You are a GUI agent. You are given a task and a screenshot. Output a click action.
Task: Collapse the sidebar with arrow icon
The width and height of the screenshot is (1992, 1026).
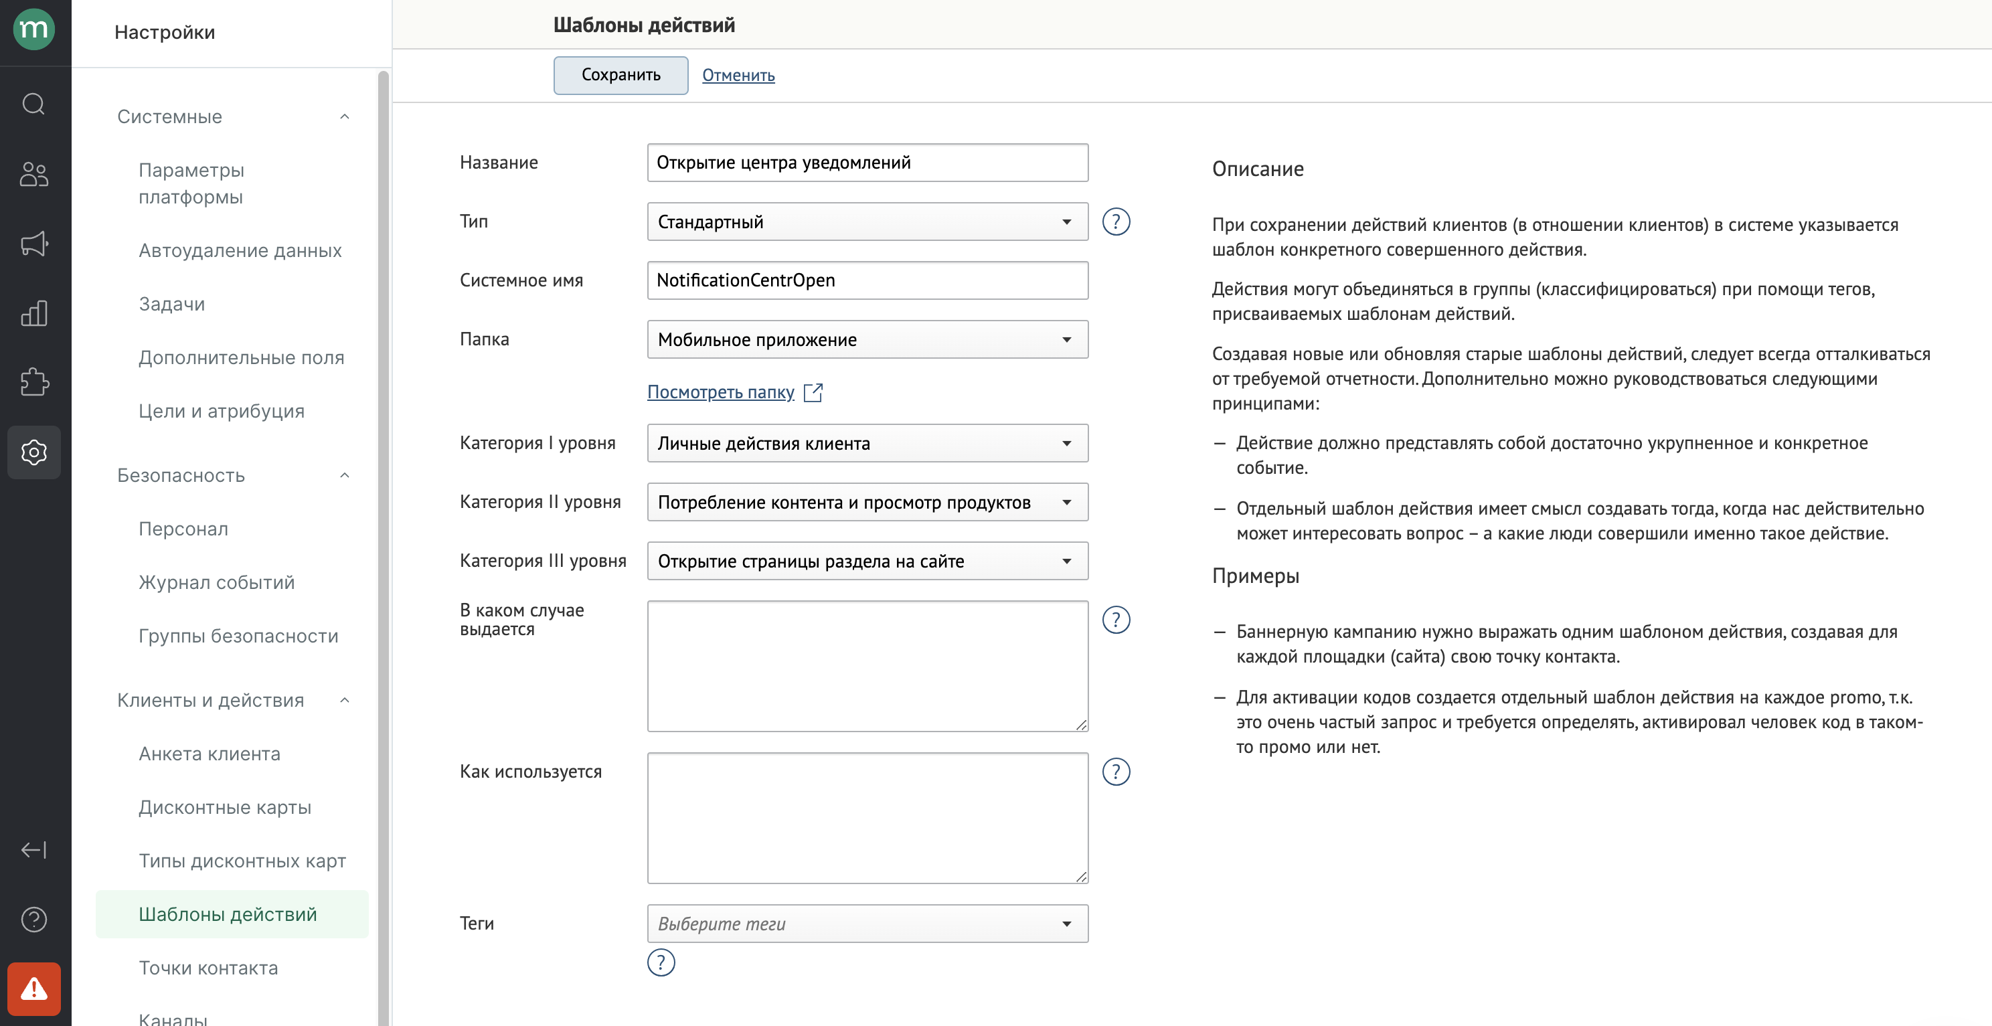(34, 850)
